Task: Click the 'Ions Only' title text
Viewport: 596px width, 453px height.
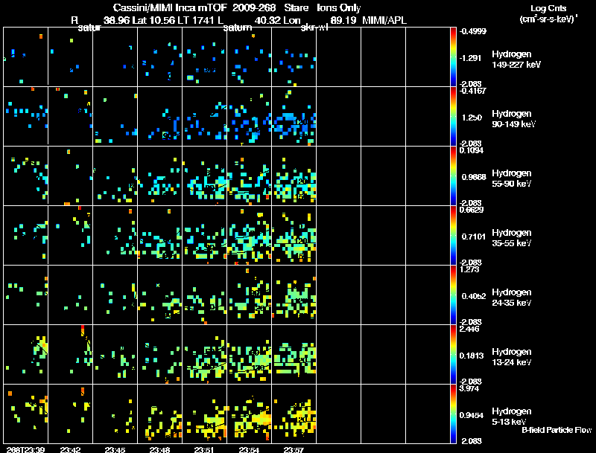Action: pyautogui.click(x=338, y=8)
